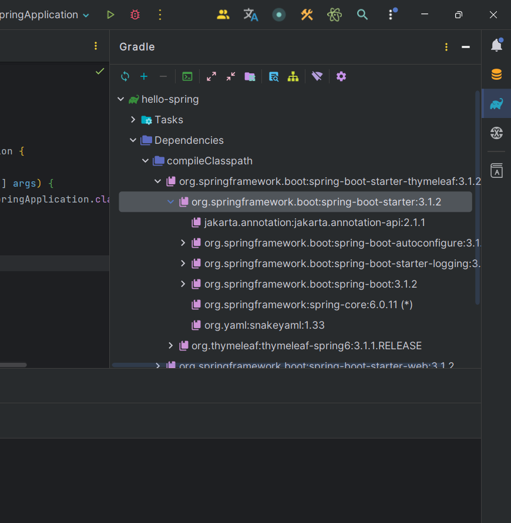The image size is (511, 523).
Task: Expand org.springframework.boot:spring-boot:3.1.2 node
Action: click(x=183, y=284)
